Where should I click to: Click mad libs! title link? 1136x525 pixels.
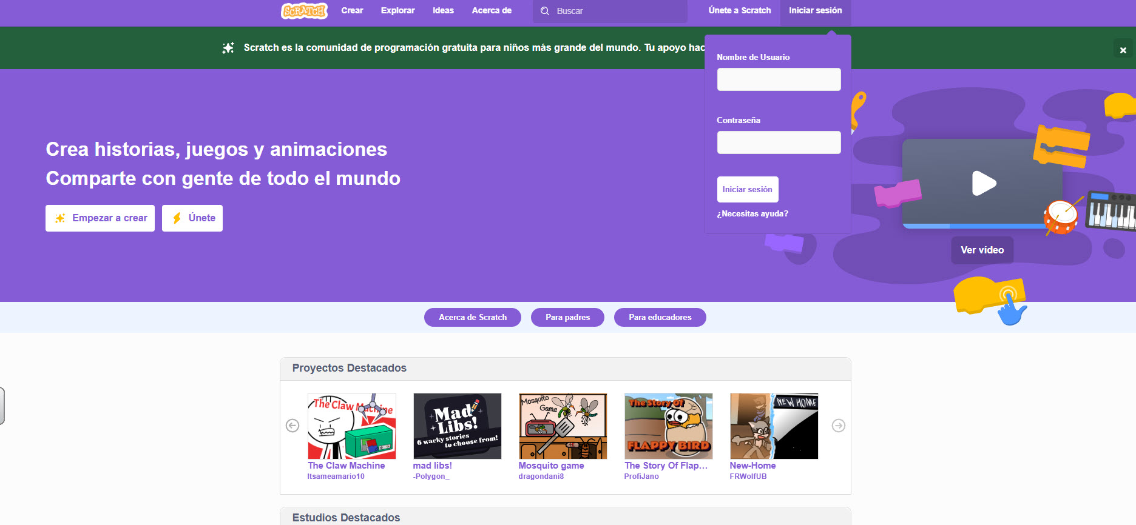(x=433, y=466)
